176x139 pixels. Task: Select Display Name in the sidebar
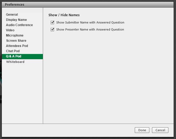(16, 20)
